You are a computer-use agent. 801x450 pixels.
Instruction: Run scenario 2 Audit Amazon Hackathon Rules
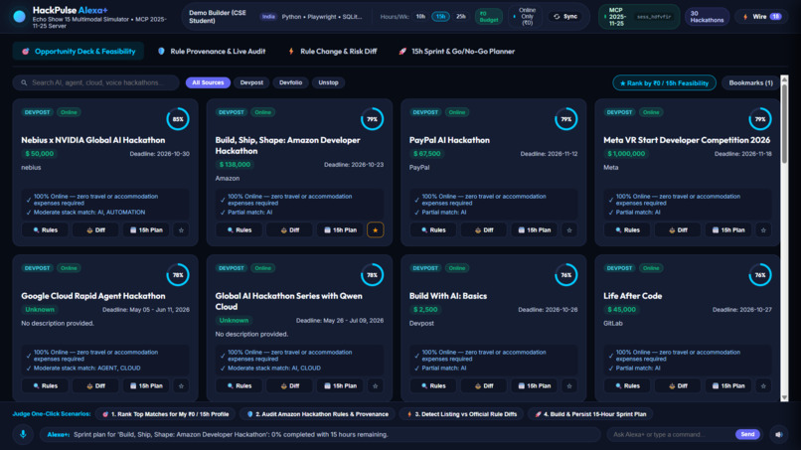pos(317,413)
